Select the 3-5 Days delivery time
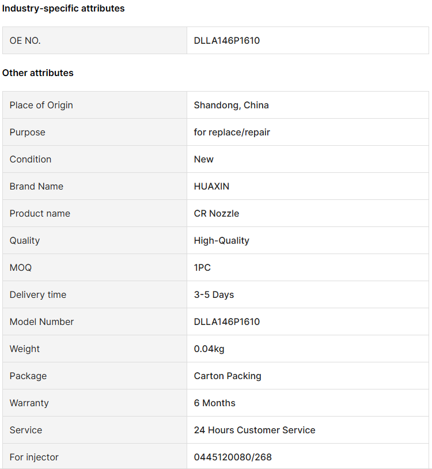 [214, 294]
